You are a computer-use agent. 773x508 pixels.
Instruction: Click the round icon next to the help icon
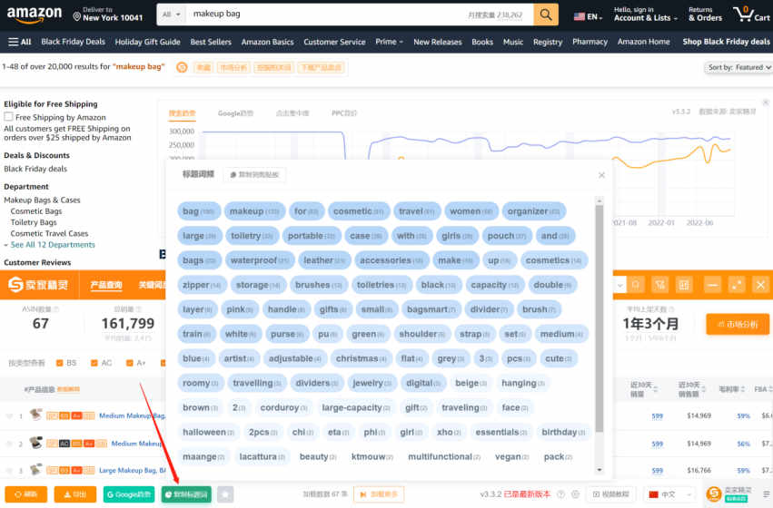point(575,494)
